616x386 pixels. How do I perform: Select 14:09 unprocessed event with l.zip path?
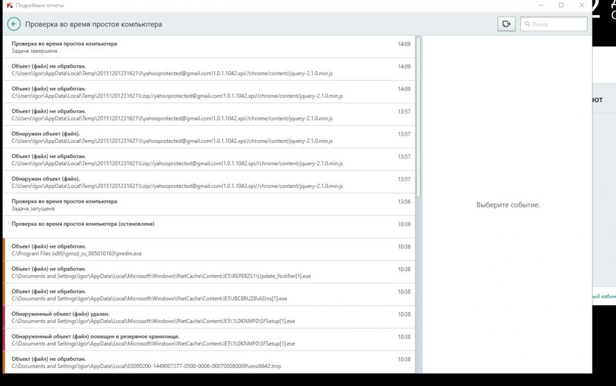209,92
